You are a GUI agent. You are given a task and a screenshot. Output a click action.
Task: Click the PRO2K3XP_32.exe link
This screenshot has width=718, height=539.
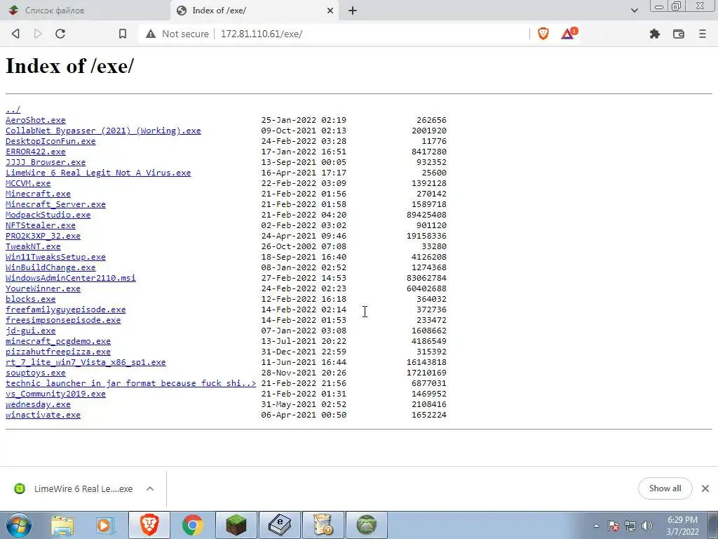click(x=43, y=236)
